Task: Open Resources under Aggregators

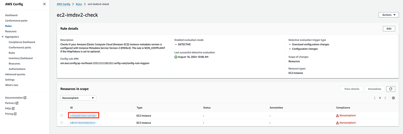Action: coord(14,64)
